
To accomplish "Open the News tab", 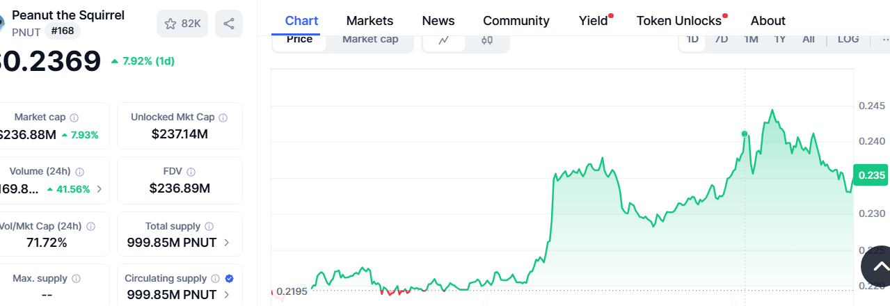I will click(x=438, y=21).
